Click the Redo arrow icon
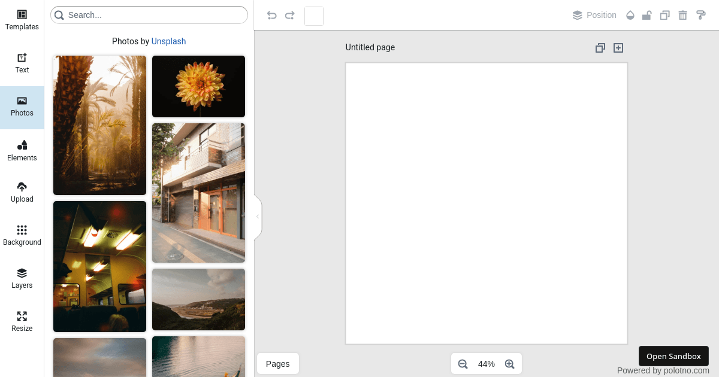This screenshot has width=719, height=377. [290, 16]
